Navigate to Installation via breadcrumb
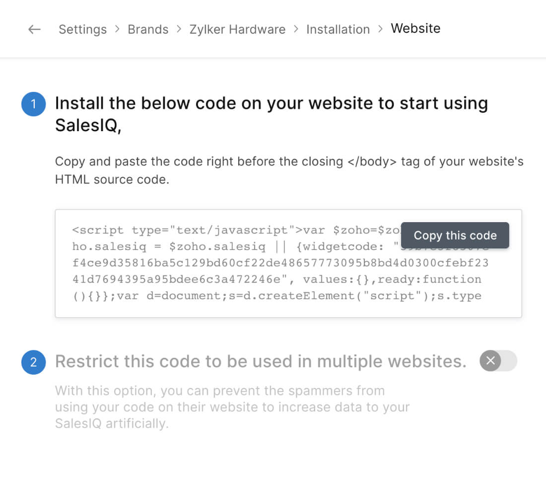 click(x=338, y=29)
